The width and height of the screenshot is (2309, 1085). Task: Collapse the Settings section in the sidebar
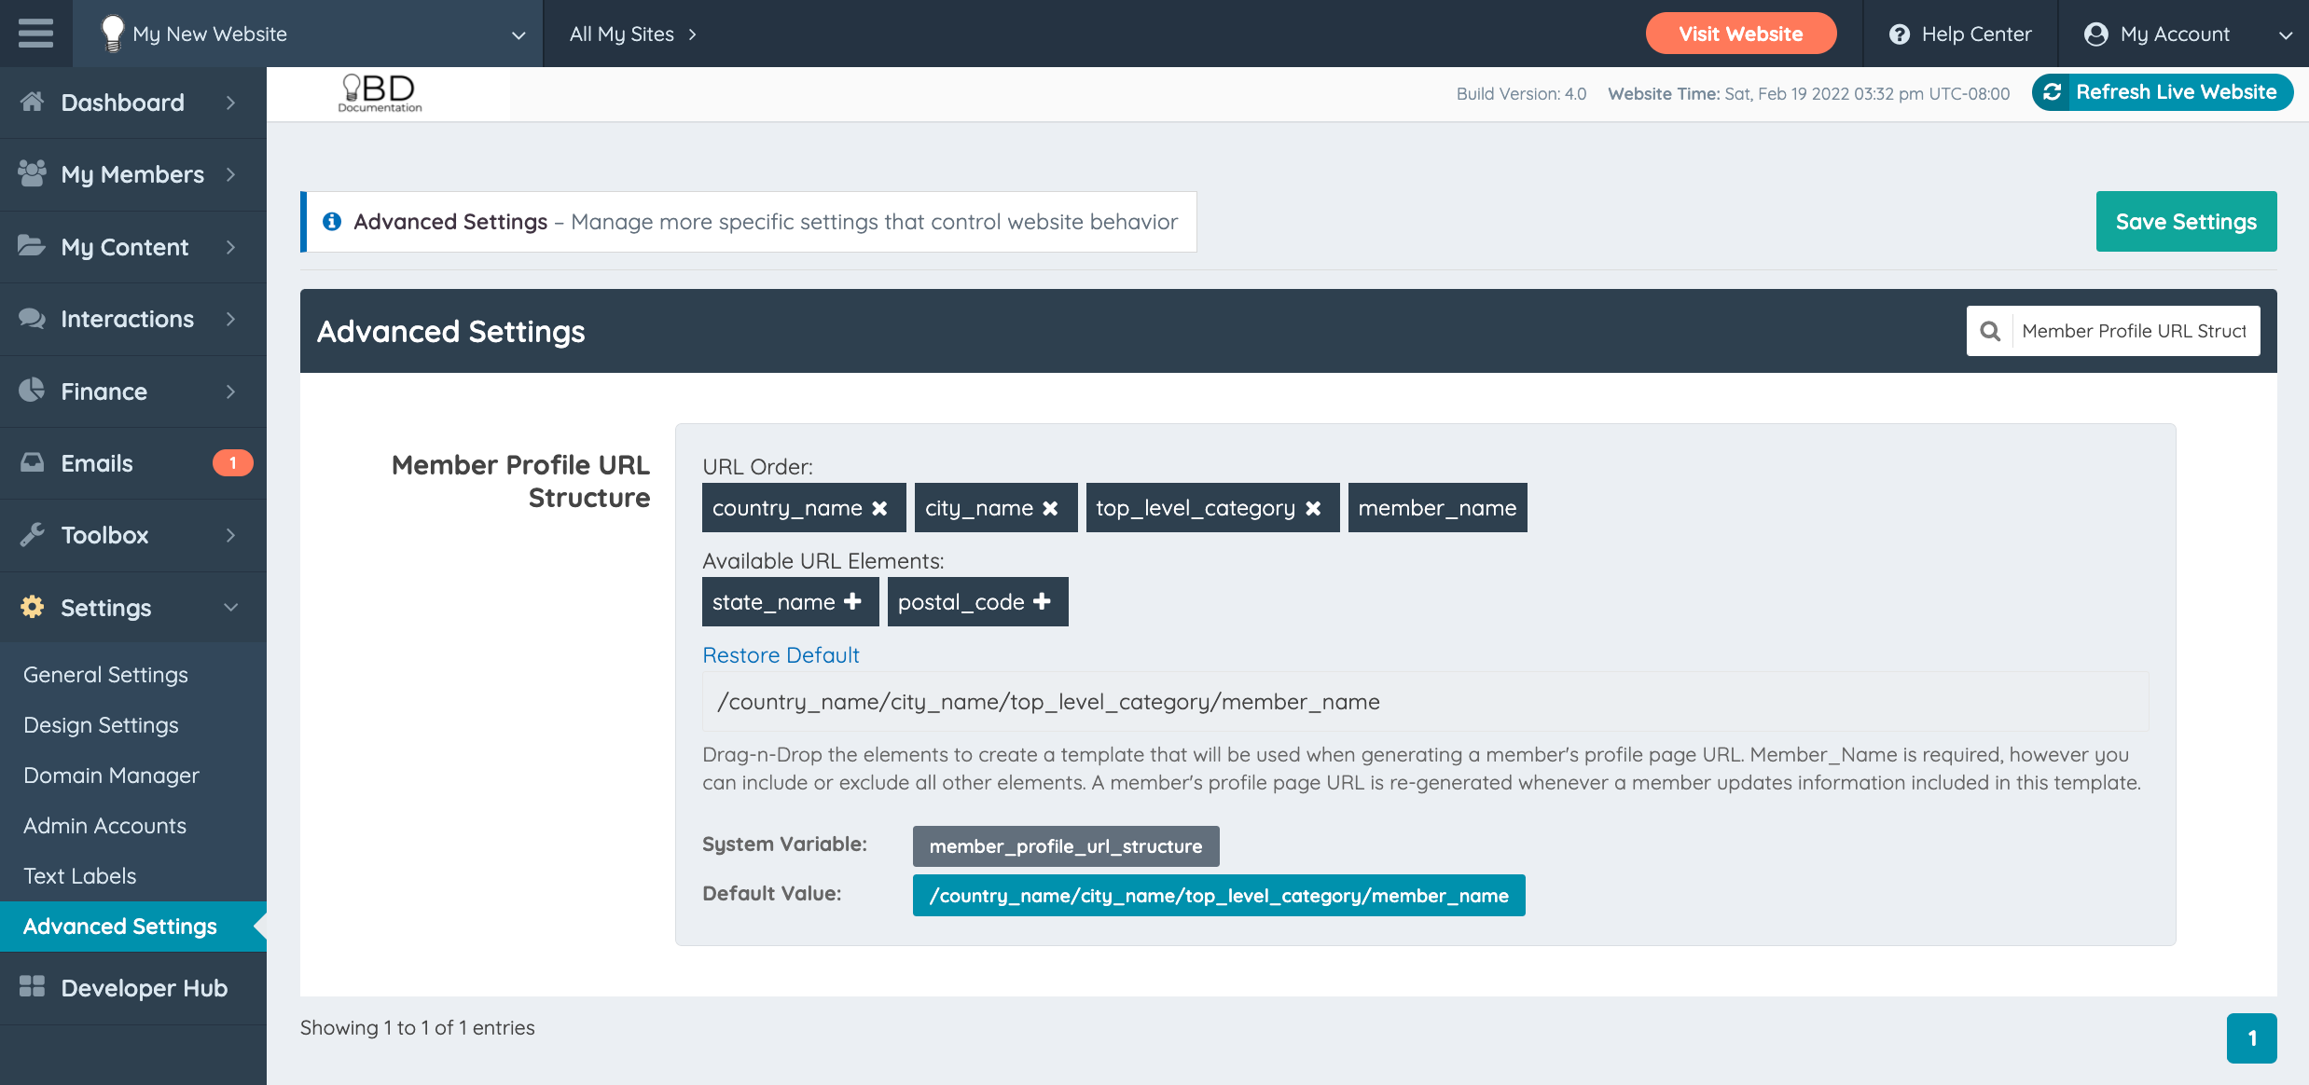tap(231, 607)
